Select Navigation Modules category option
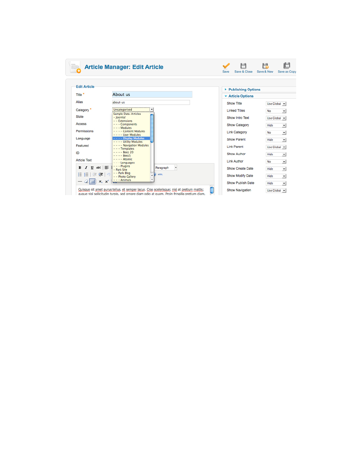 131,145
